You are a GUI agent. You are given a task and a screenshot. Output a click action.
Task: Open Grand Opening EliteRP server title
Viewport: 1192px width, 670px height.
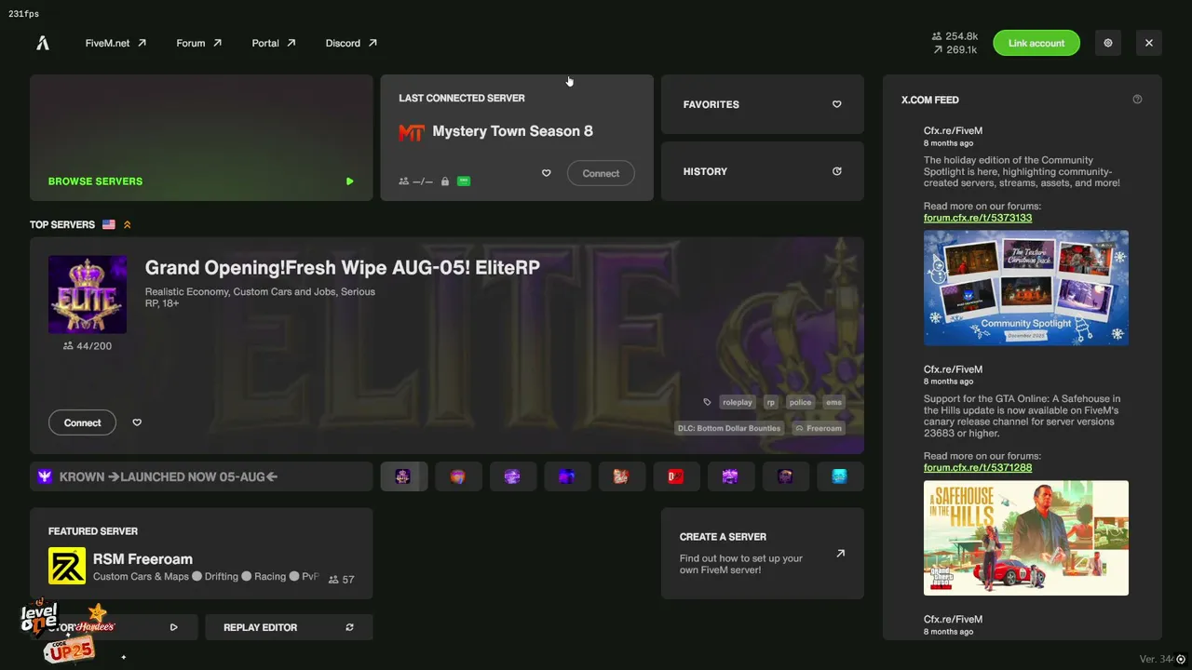342,267
